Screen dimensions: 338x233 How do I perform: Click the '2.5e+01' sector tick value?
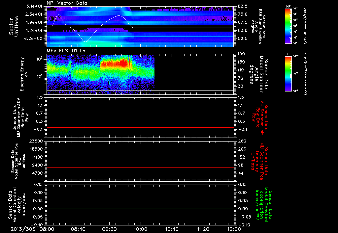pos(35,14)
